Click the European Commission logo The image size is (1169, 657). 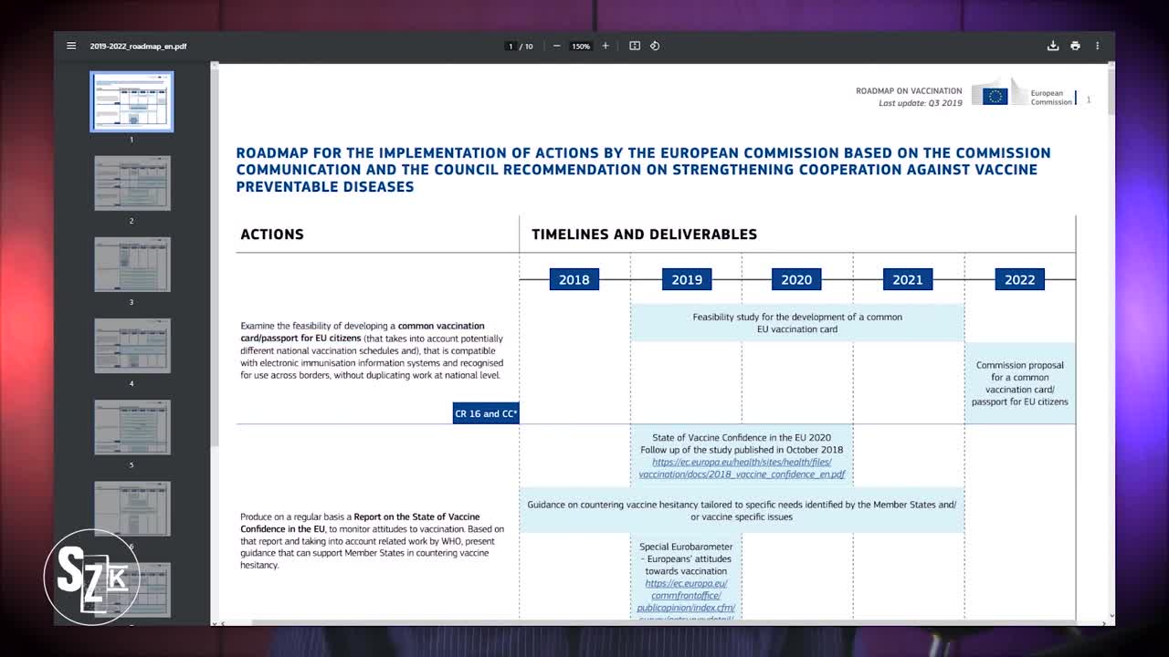[x=1022, y=94]
